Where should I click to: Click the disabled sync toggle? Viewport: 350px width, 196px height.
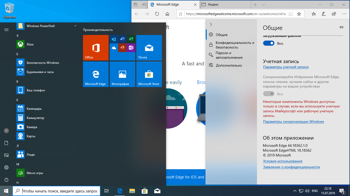(x=269, y=94)
